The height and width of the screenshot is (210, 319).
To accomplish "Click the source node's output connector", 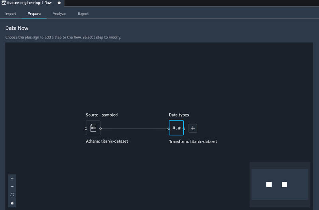I will 100,129.
